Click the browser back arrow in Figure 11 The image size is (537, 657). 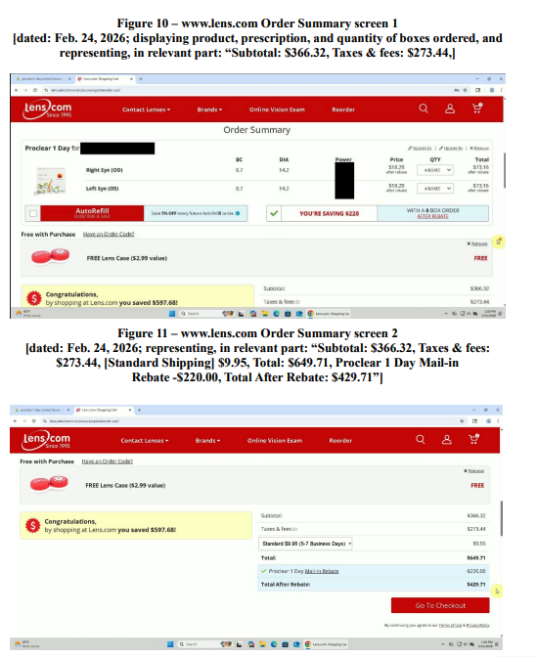(x=15, y=421)
